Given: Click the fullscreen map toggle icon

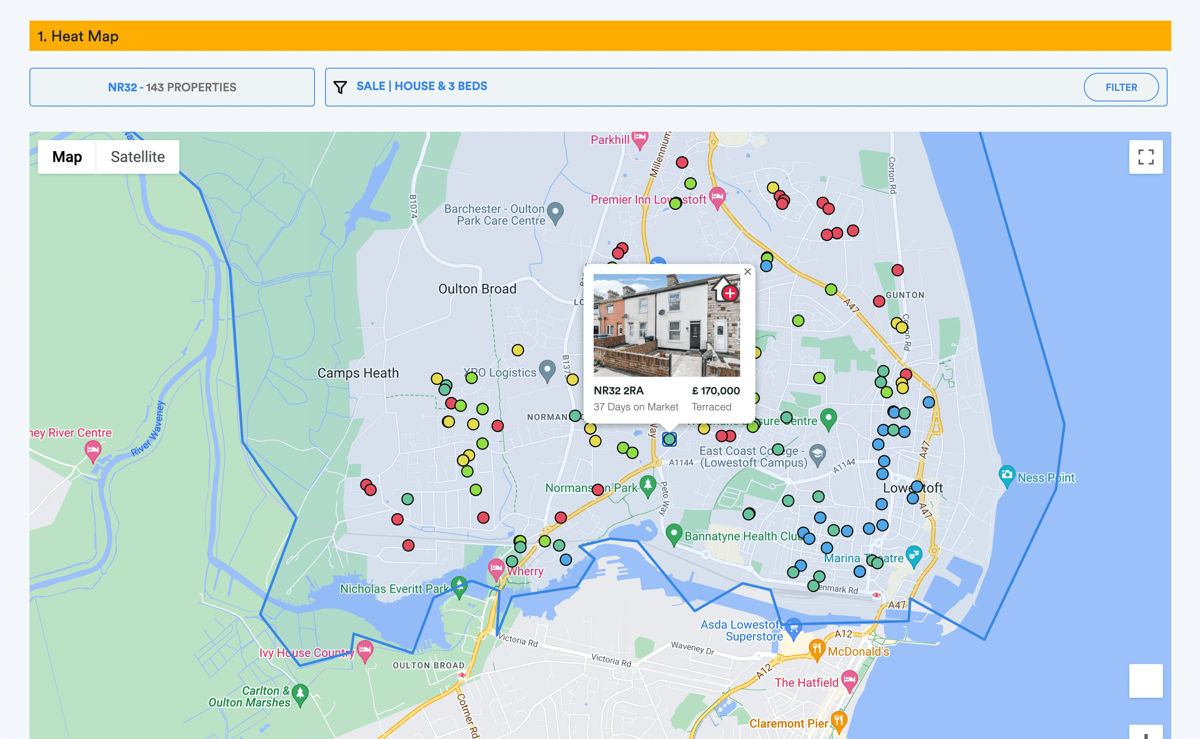Looking at the screenshot, I should (x=1145, y=157).
